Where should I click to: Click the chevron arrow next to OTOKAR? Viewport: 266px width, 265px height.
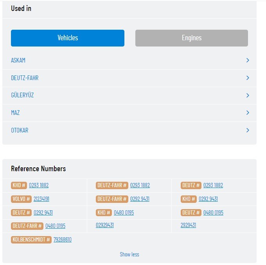pos(248,130)
